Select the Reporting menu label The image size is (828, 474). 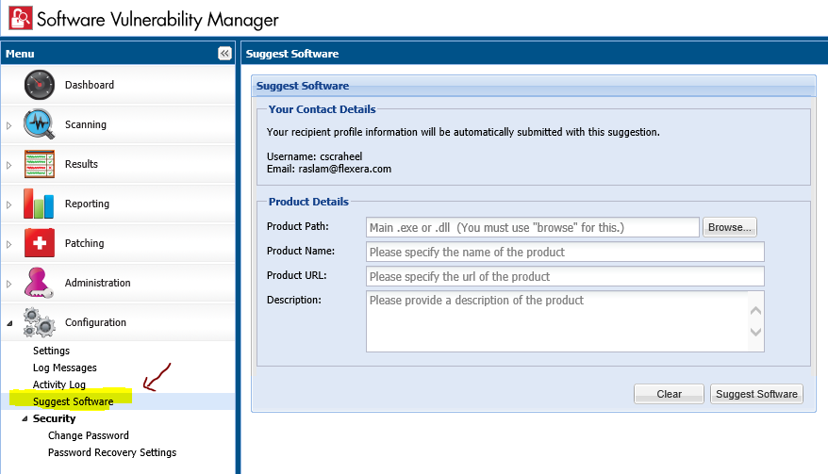87,204
